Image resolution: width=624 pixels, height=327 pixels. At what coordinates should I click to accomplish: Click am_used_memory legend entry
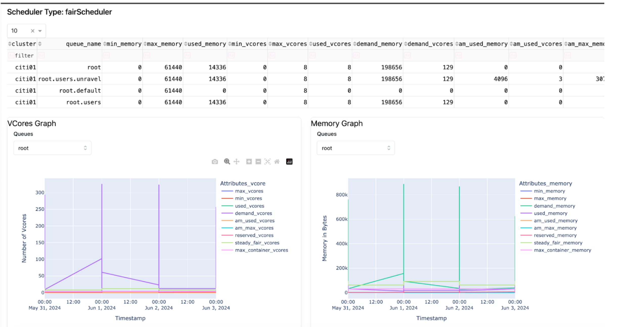pos(549,221)
